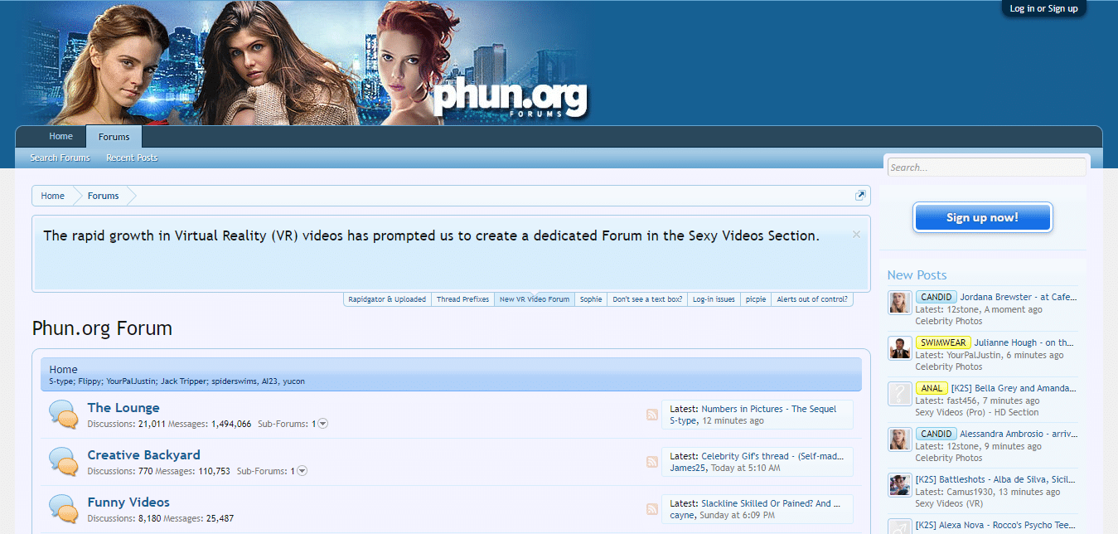Select the Don't see a text box? tab
Viewport: 1118px width, 534px height.
click(x=647, y=299)
